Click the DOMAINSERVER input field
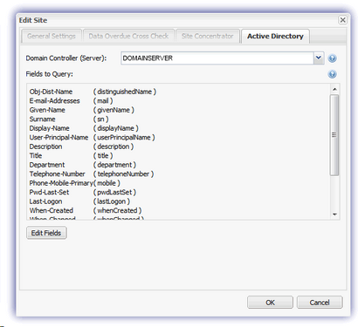Viewport: 358px width, 327px height. (217, 58)
